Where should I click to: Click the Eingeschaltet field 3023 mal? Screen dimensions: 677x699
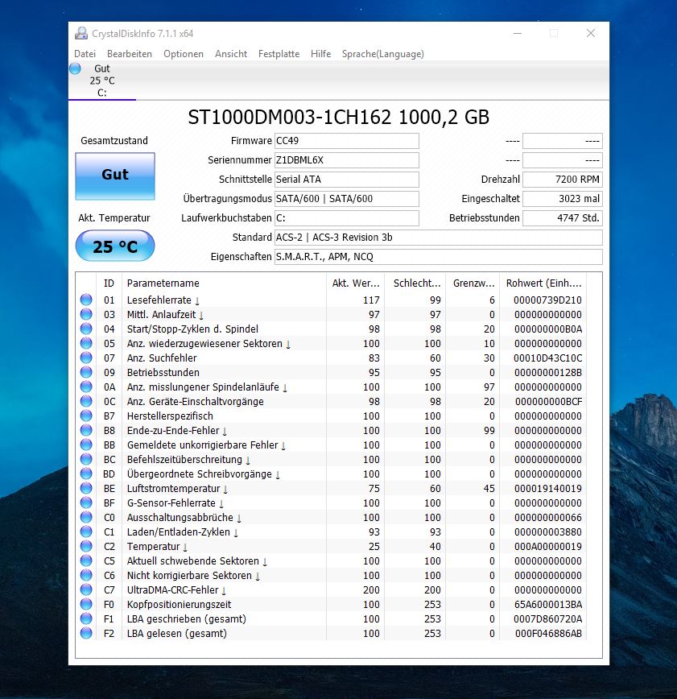pos(563,199)
